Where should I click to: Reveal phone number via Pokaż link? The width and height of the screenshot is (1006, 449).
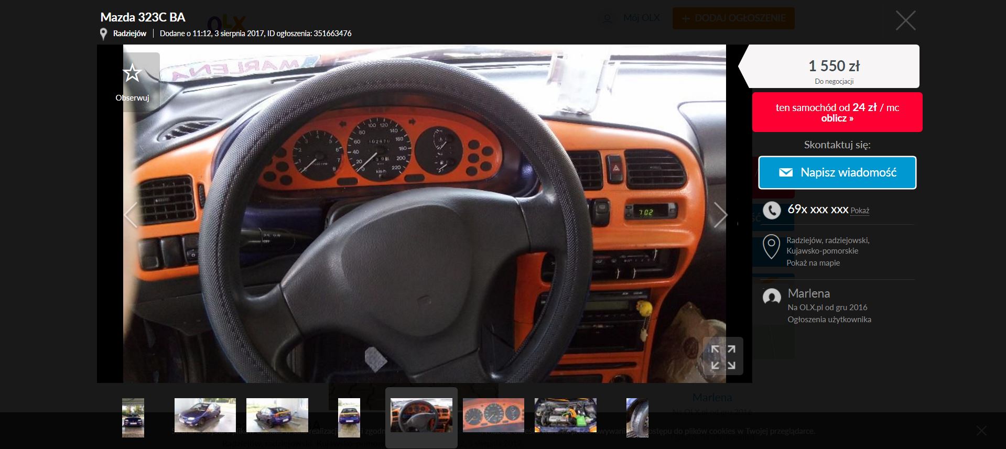tap(860, 211)
